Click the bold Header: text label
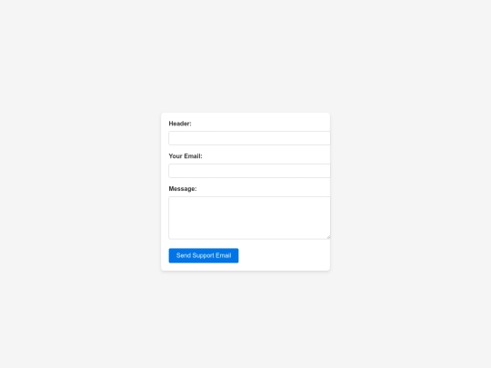The height and width of the screenshot is (368, 491). (180, 124)
